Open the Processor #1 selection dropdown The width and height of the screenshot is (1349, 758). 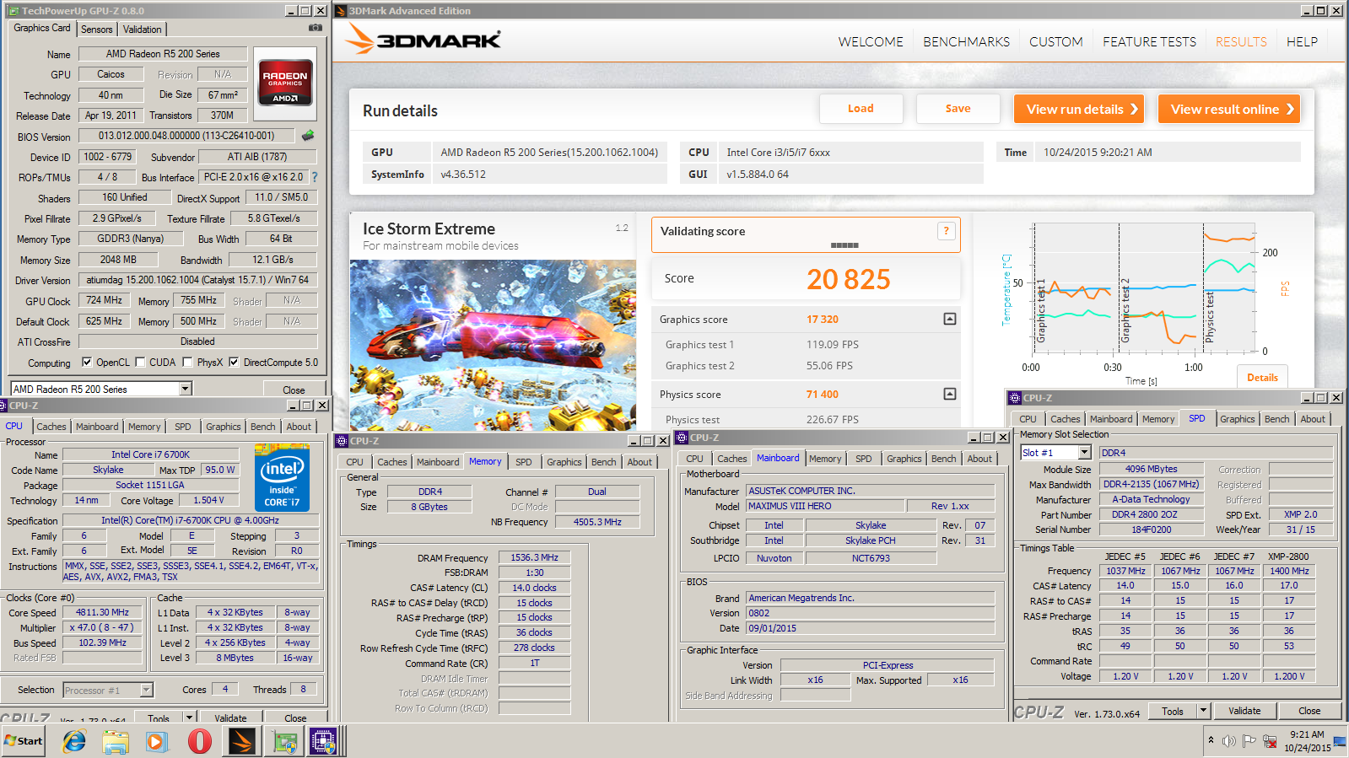tap(146, 690)
